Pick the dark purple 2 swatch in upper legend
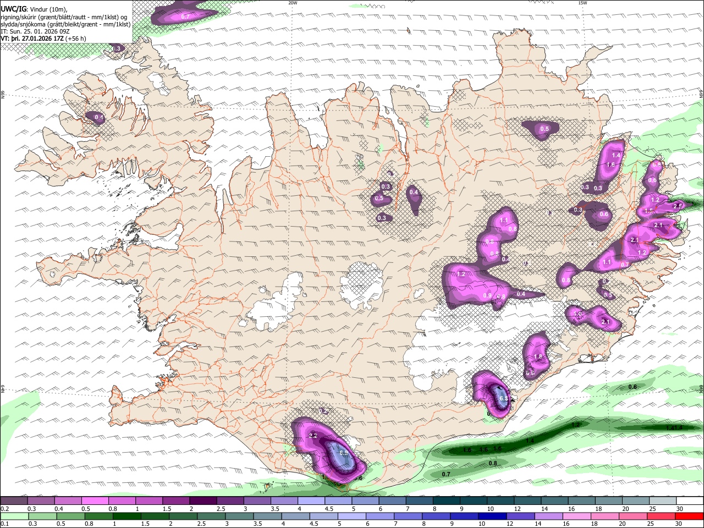This screenshot has width=704, height=528. coord(202,501)
